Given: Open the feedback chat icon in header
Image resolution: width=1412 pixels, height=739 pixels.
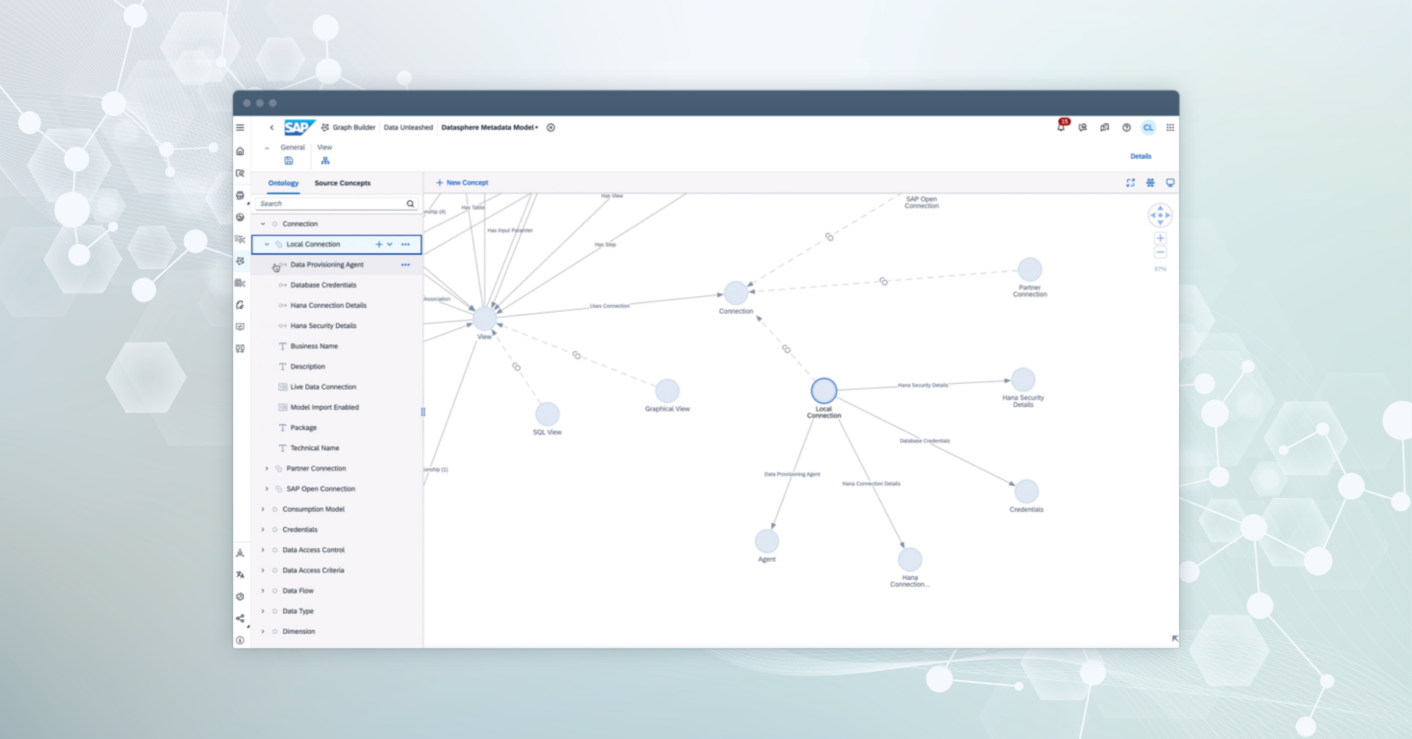Looking at the screenshot, I should click(1083, 128).
